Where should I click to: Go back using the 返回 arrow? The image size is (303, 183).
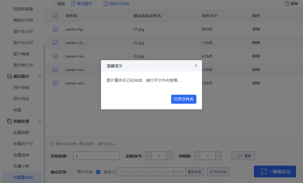click(x=54, y=4)
